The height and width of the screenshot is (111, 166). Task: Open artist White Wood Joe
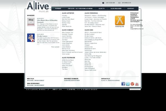click(x=67, y=26)
